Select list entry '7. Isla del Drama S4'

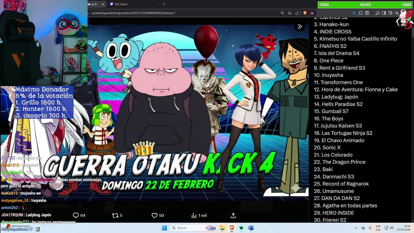click(336, 53)
